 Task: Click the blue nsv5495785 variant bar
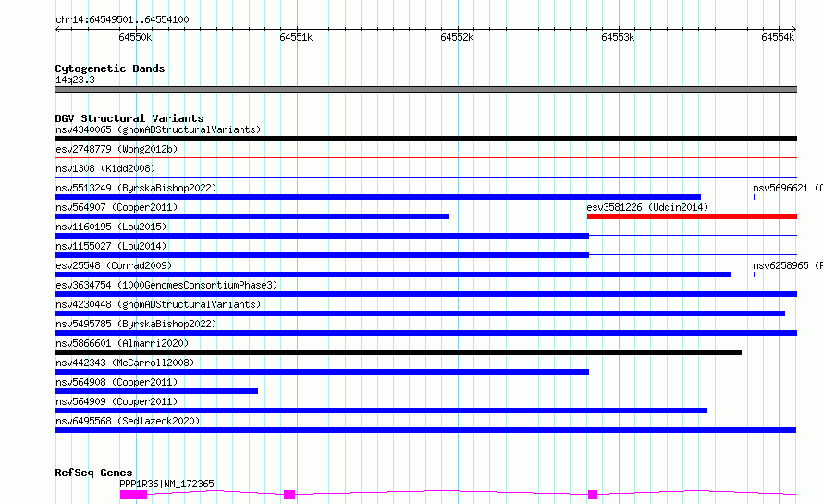click(425, 333)
